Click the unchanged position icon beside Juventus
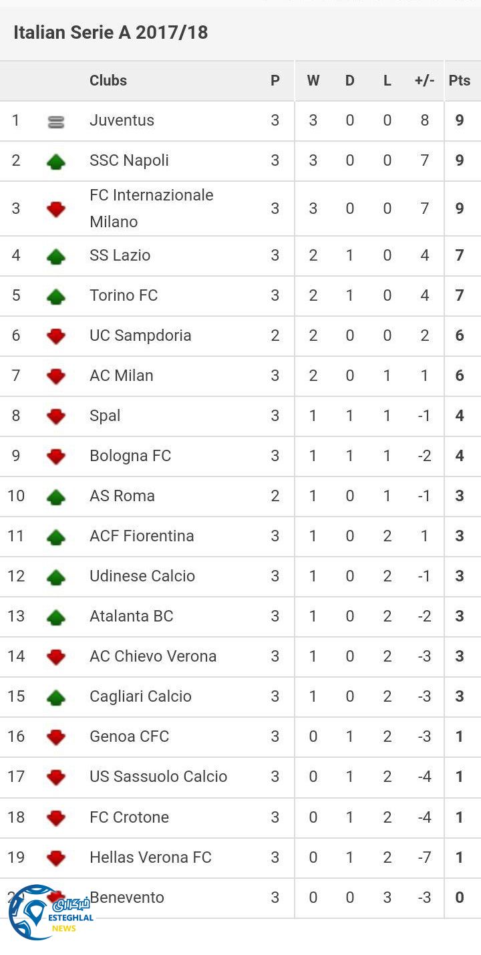 tap(56, 122)
